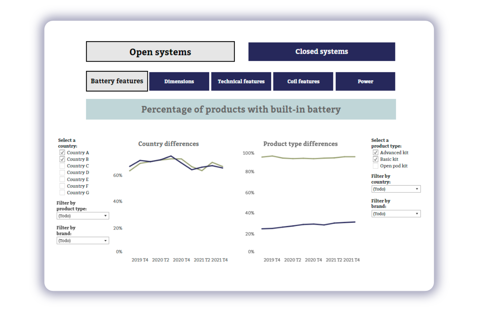The height and width of the screenshot is (322, 479).
Task: Expand left Filter by product type dropdown
Action: (83, 216)
